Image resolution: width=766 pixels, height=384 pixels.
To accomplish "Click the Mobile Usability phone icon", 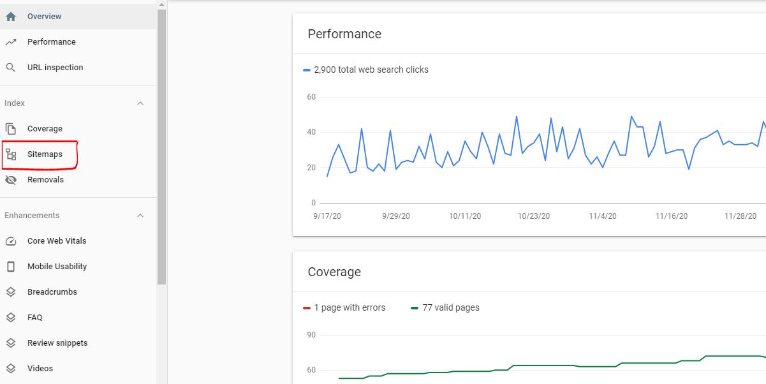I will click(11, 267).
